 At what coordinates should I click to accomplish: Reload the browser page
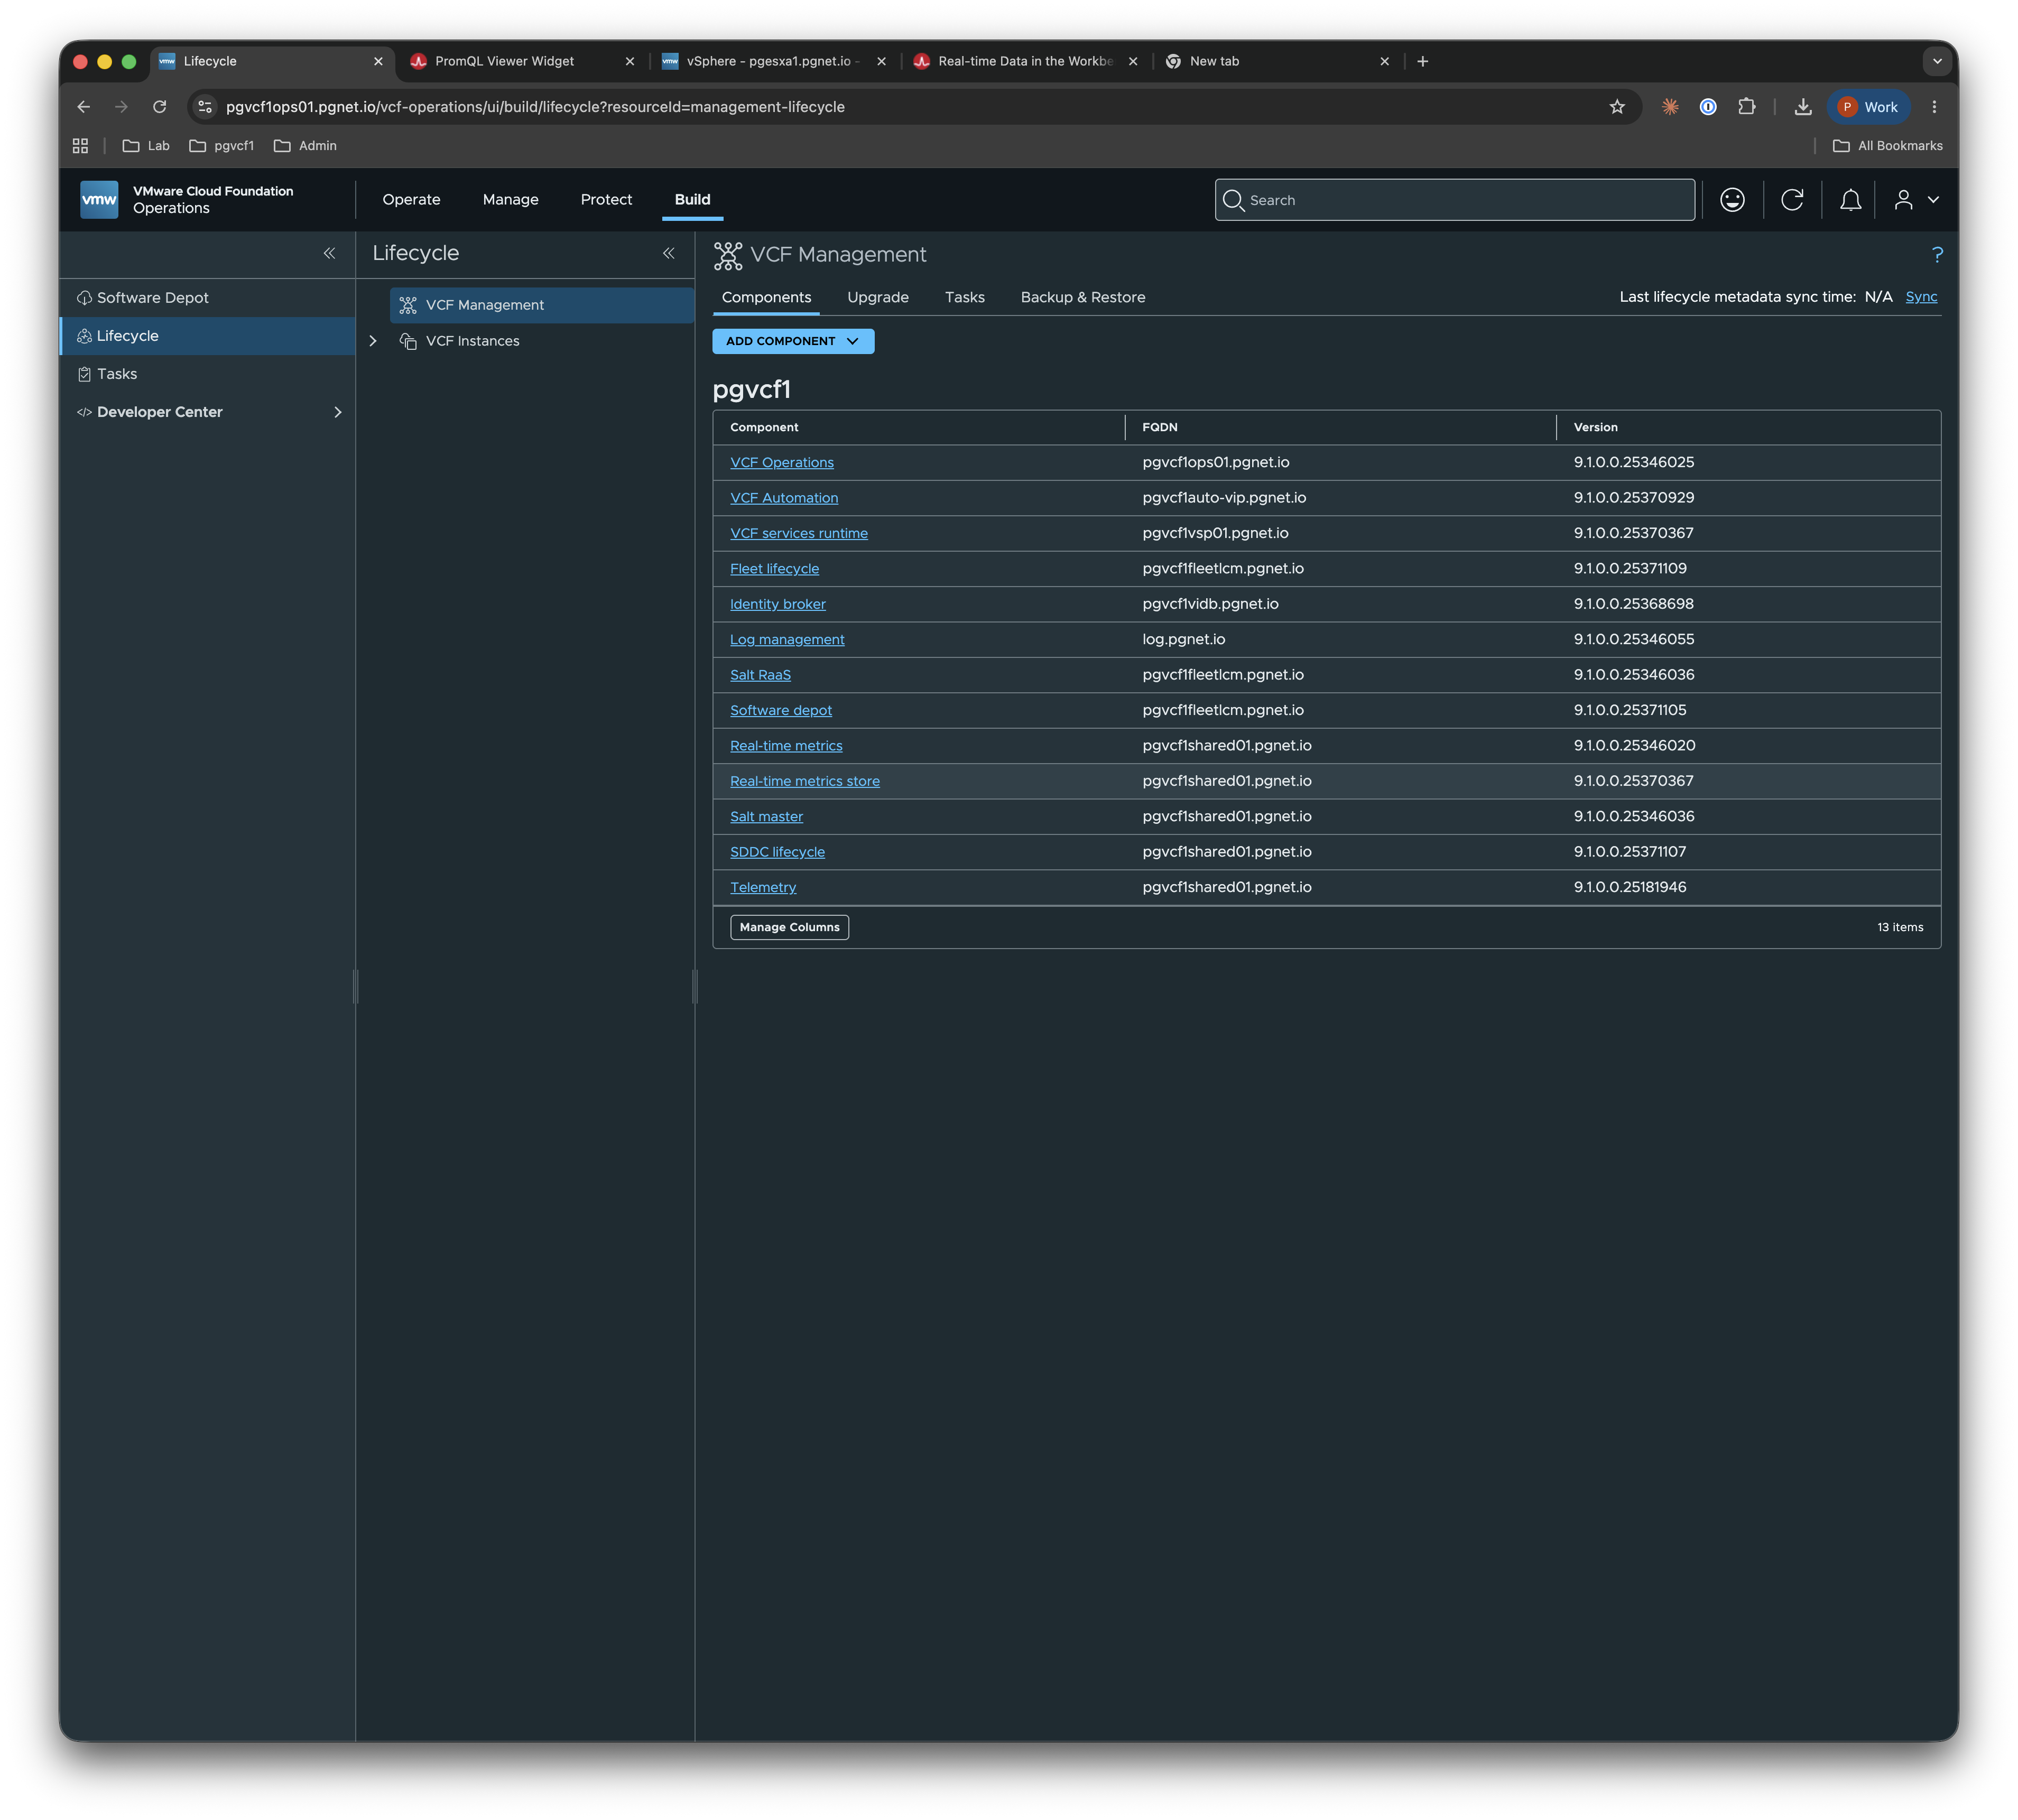159,107
